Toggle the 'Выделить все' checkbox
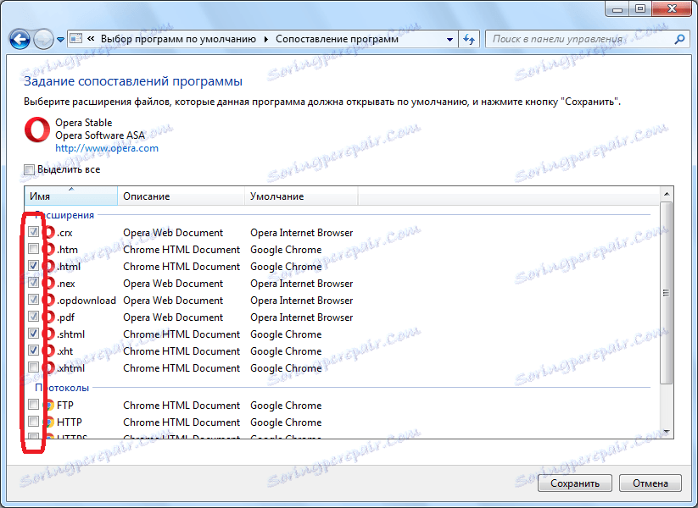The height and width of the screenshot is (508, 698). pos(30,170)
